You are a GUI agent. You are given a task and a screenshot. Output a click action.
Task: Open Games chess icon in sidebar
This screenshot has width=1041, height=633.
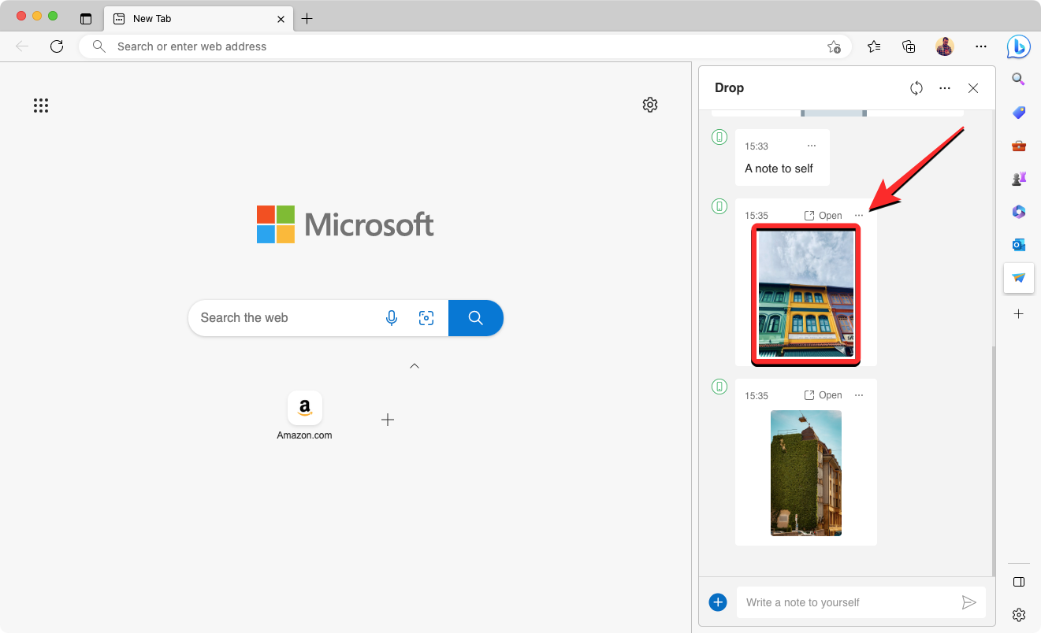click(1018, 179)
